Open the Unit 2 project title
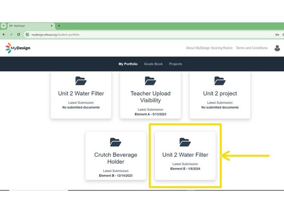The image size is (284, 213). point(220,94)
